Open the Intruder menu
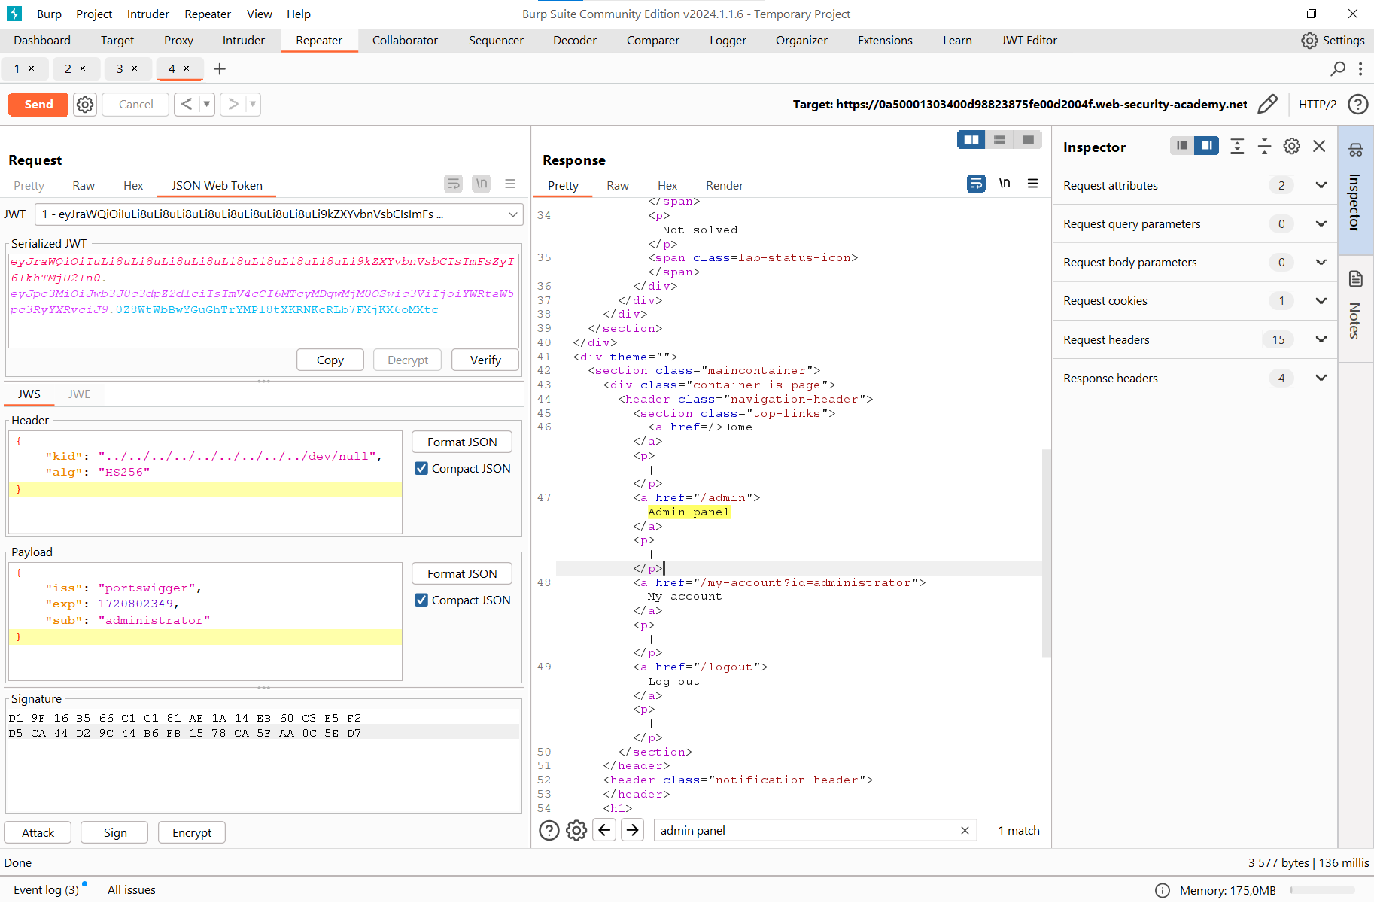 (x=147, y=14)
